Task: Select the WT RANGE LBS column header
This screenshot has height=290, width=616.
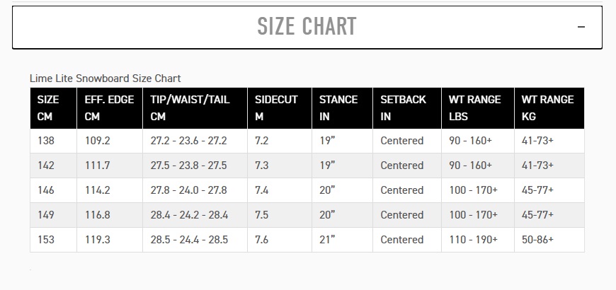Action: click(477, 108)
